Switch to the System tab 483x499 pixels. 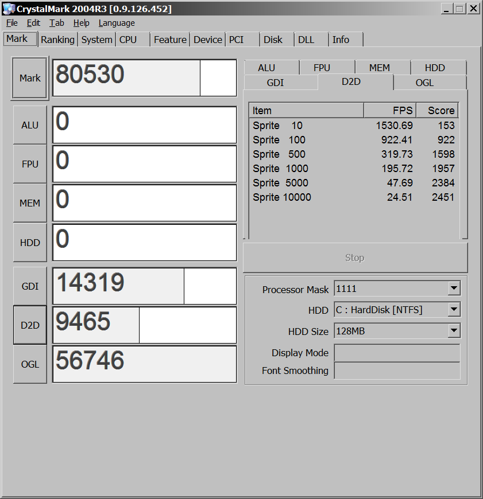coord(96,40)
